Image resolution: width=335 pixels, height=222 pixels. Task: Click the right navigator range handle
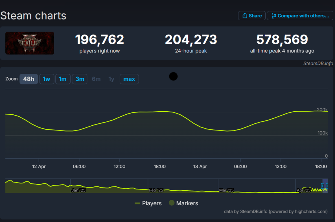(x=327, y=186)
